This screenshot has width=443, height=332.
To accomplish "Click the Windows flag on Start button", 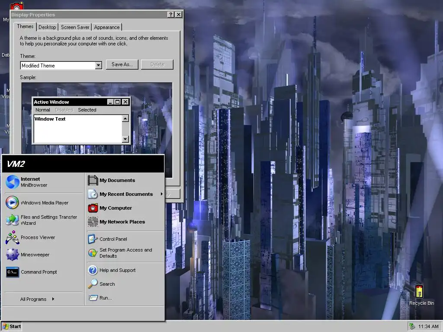I will (x=5, y=327).
